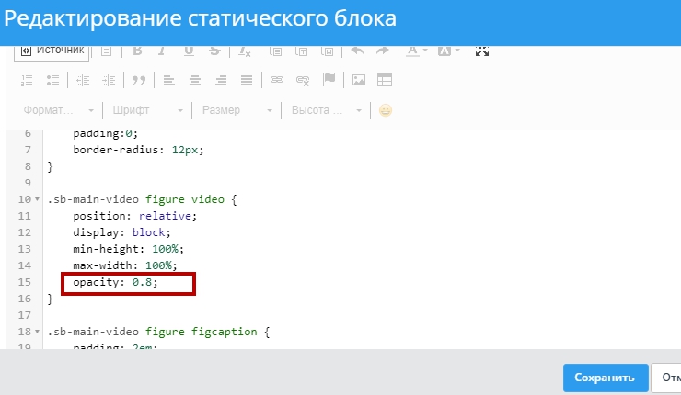Insert a table via toolbar icon
Screen dimensions: 681x395
point(385,81)
